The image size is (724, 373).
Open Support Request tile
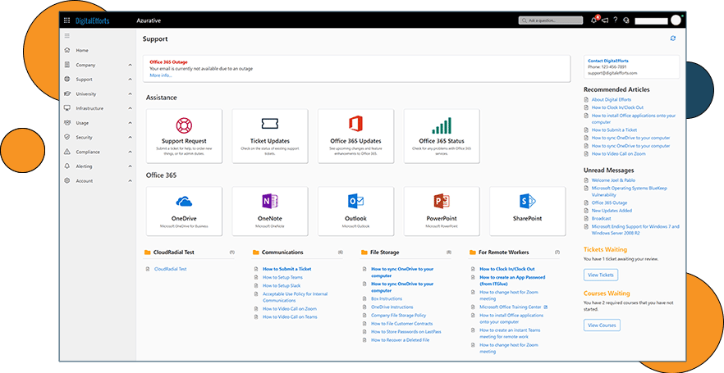[x=184, y=136]
